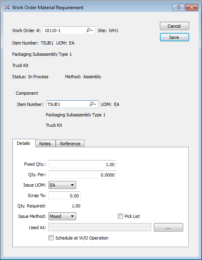Click the Work Order magnifier search icon
This screenshot has height=260, width=202.
coord(89,30)
